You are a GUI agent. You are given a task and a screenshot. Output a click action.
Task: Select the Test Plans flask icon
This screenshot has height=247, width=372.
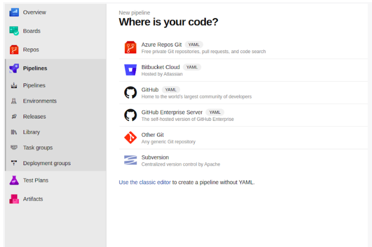14,180
